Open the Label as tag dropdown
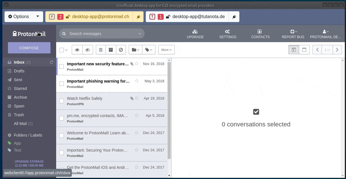This screenshot has width=346, height=179. (x=149, y=50)
